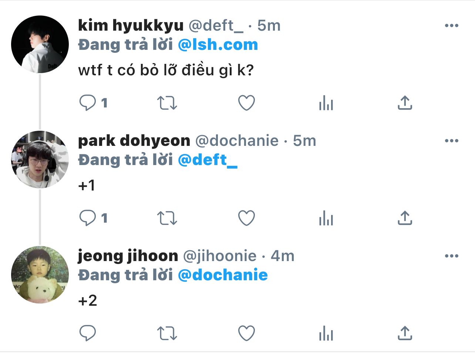Share park dohyeon's tweet

[405, 218]
